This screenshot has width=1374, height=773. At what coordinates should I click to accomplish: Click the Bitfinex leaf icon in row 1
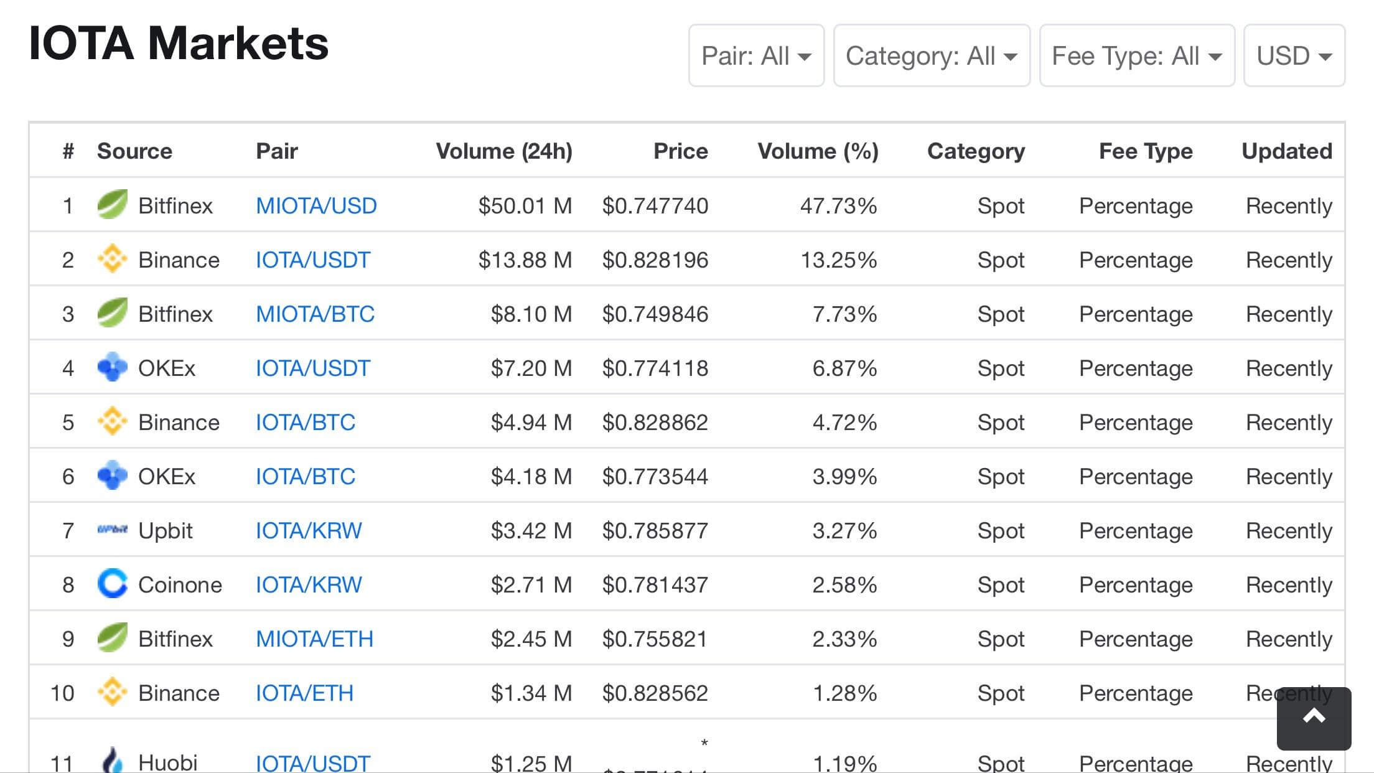(113, 205)
